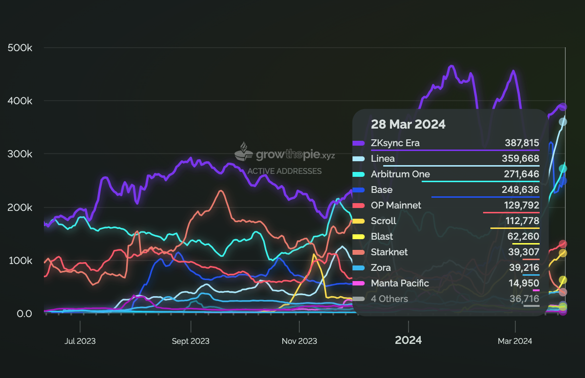The height and width of the screenshot is (378, 585).
Task: Click the Sept 2023 x-axis label
Action: (x=191, y=341)
